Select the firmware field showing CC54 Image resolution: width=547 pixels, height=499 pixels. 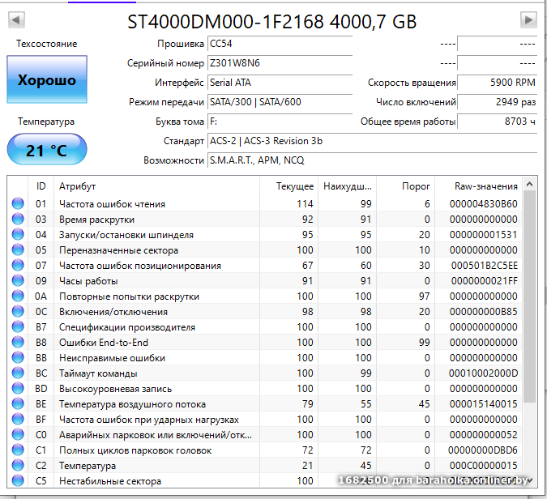point(280,44)
